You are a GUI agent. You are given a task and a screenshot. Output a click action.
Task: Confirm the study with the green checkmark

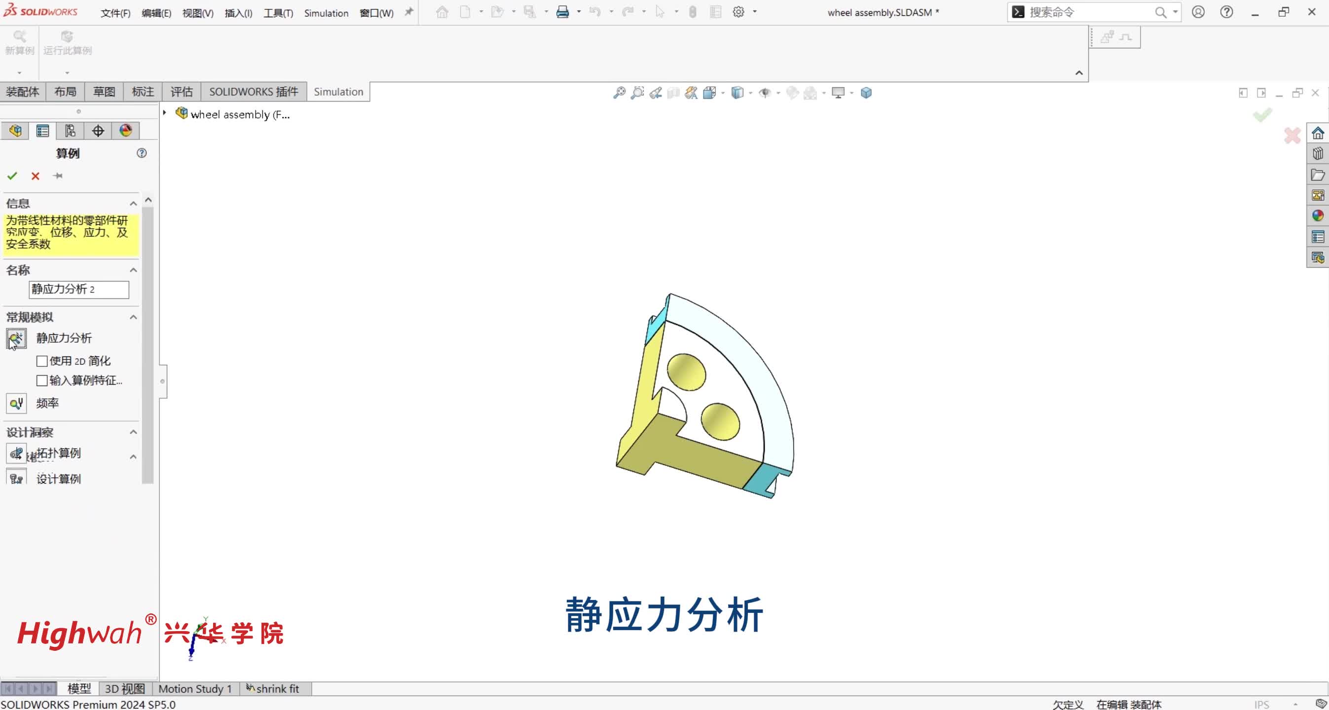[x=13, y=176]
